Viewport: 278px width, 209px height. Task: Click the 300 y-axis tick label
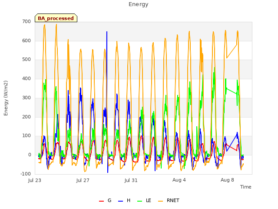tap(26, 98)
